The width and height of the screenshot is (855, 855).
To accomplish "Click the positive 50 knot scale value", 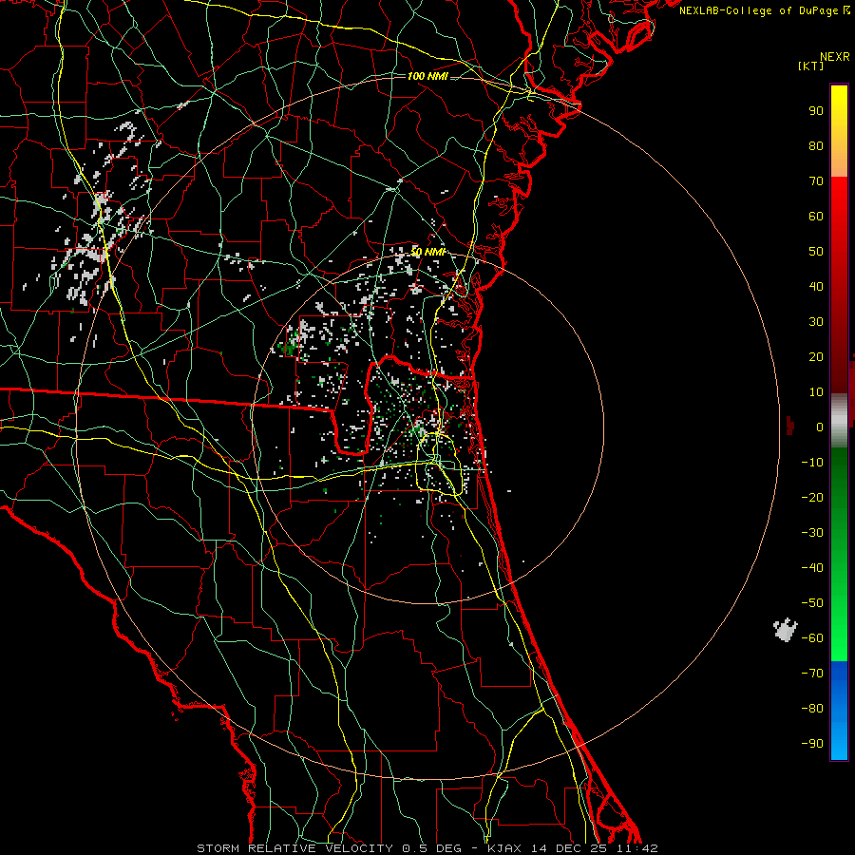I will coord(816,252).
